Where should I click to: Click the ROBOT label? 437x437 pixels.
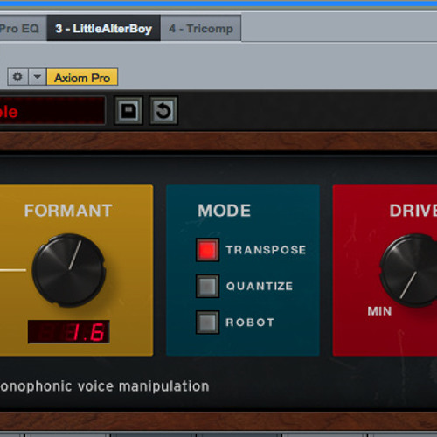[250, 323]
